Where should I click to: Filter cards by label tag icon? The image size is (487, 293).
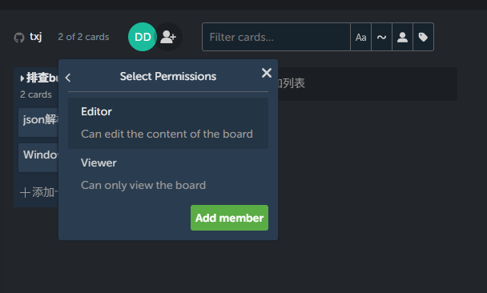coord(423,37)
